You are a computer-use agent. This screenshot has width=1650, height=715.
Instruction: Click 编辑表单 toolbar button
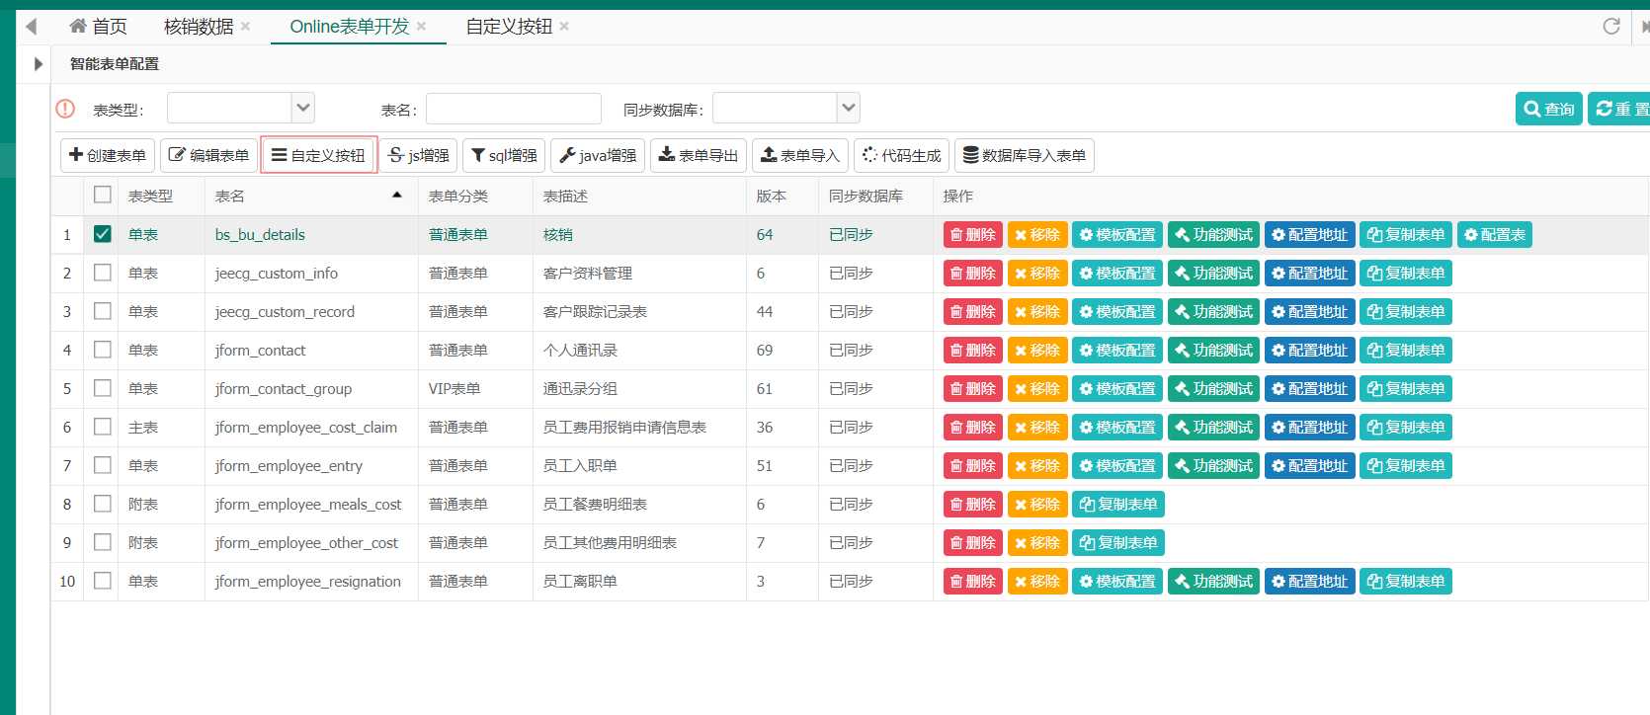click(x=208, y=155)
